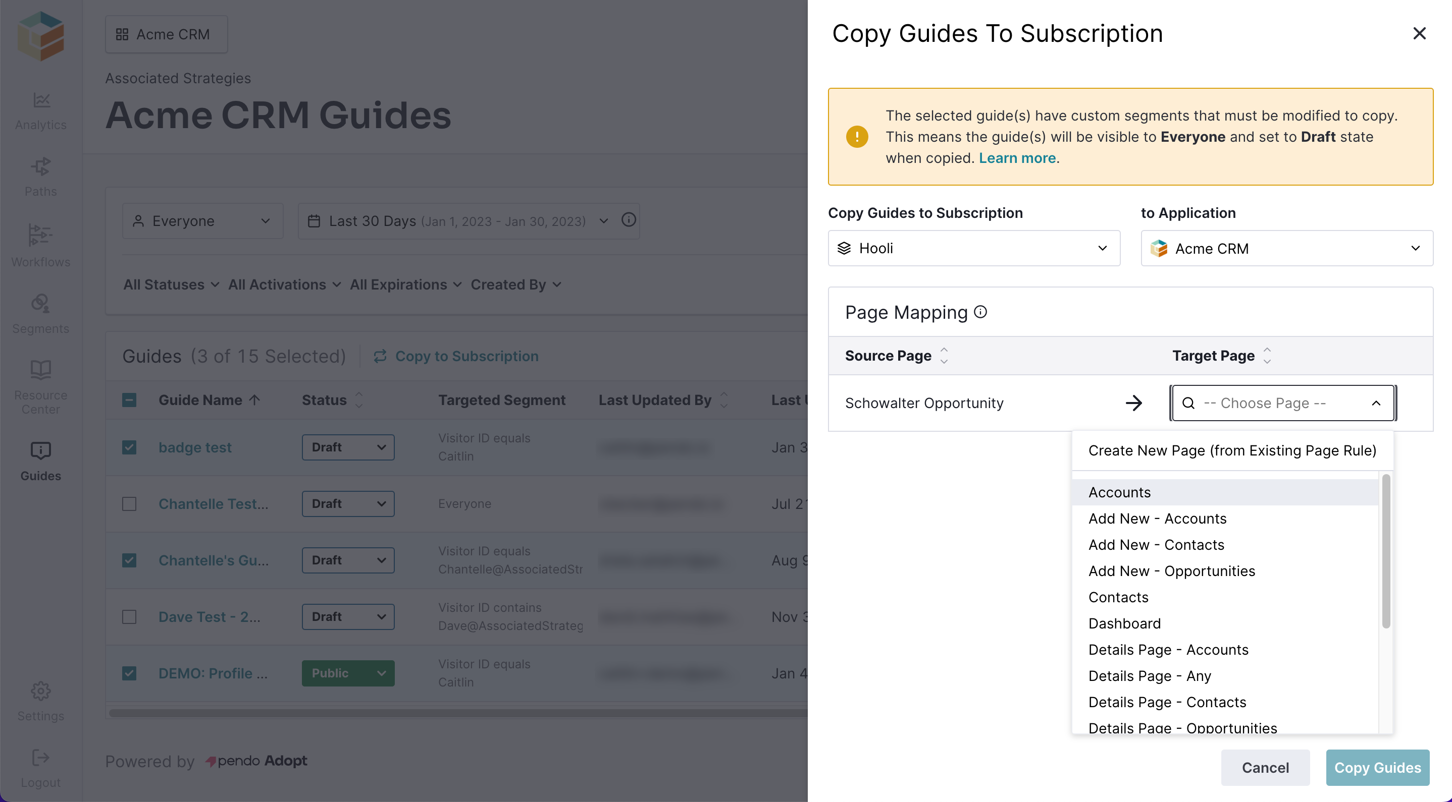Select Add New - Accounts option

point(1225,518)
